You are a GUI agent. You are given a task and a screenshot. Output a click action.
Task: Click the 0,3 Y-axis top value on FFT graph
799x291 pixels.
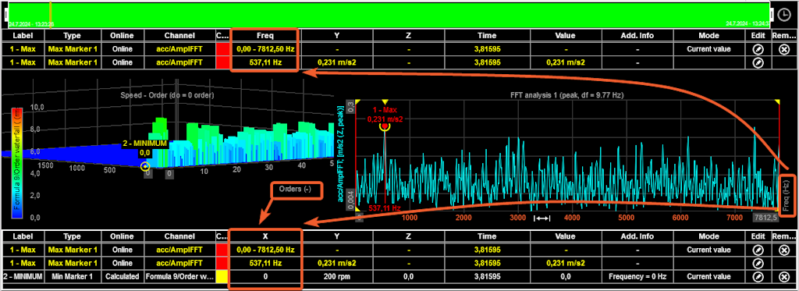(350, 106)
